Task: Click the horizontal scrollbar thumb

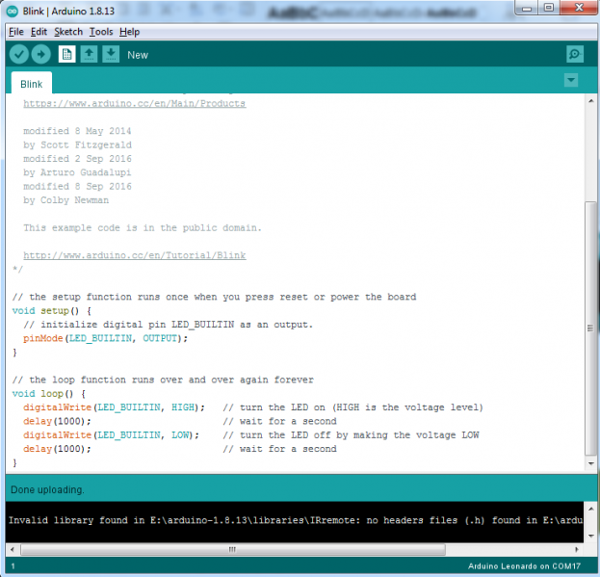Action: 233,549
